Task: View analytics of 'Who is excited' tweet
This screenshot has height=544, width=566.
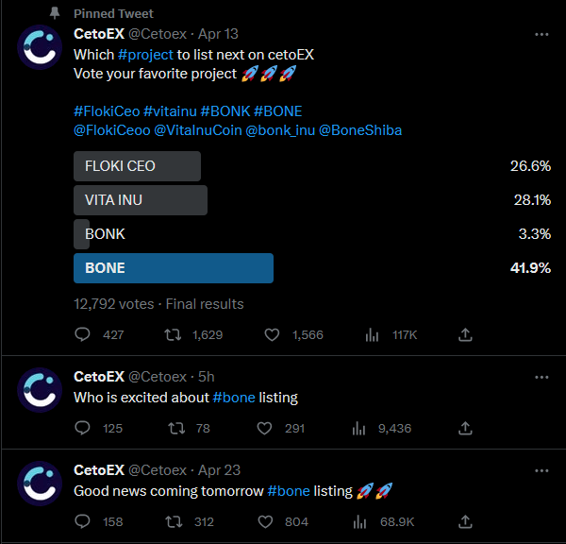Action: [x=358, y=428]
